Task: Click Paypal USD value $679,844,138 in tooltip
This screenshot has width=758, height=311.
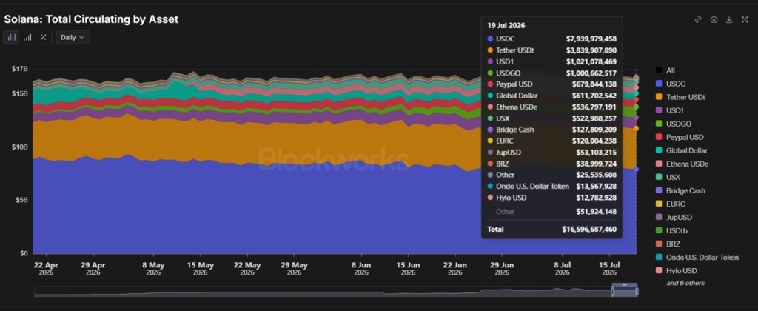Action: pyautogui.click(x=594, y=84)
